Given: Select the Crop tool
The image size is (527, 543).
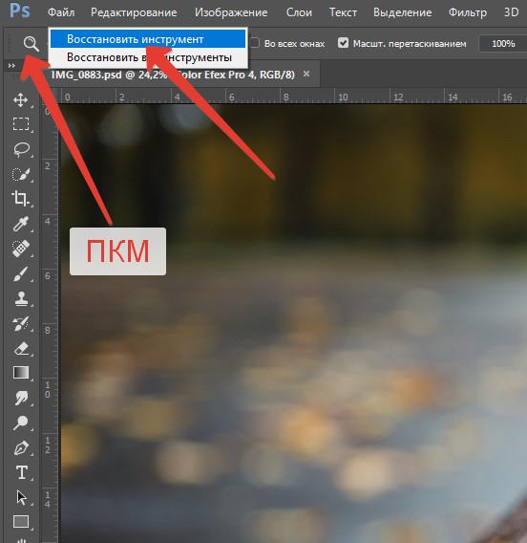Looking at the screenshot, I should [x=20, y=199].
